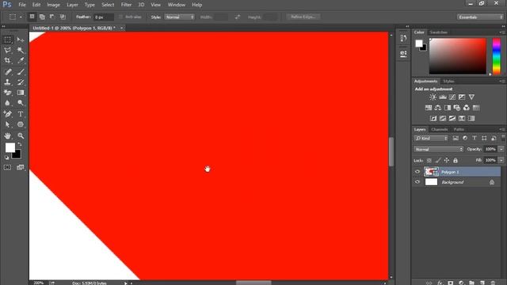Open the Style dropdown
The width and height of the screenshot is (507, 285).
click(180, 17)
